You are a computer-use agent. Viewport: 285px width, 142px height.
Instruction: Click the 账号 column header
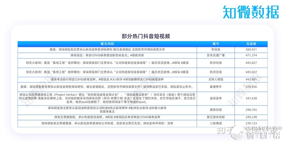216,44
